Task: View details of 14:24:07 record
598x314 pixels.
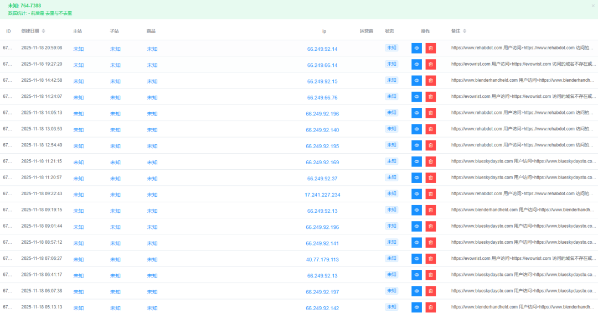Action: pyautogui.click(x=416, y=97)
